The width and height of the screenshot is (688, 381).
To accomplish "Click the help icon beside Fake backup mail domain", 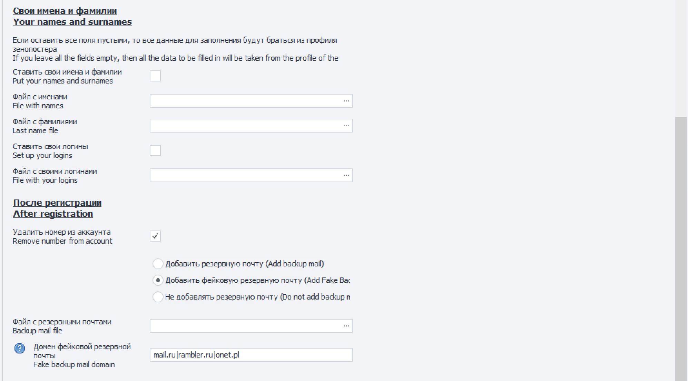I will pos(20,349).
